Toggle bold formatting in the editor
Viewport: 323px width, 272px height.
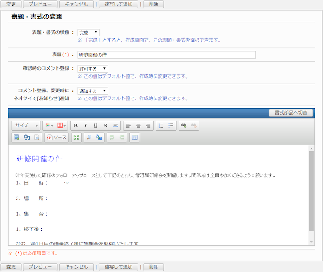tap(76, 126)
